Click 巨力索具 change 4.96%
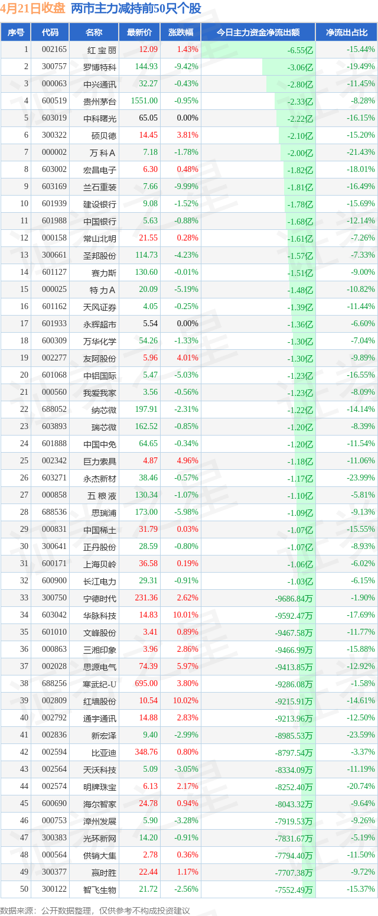Screen dimensions: 378x916 coord(188,461)
